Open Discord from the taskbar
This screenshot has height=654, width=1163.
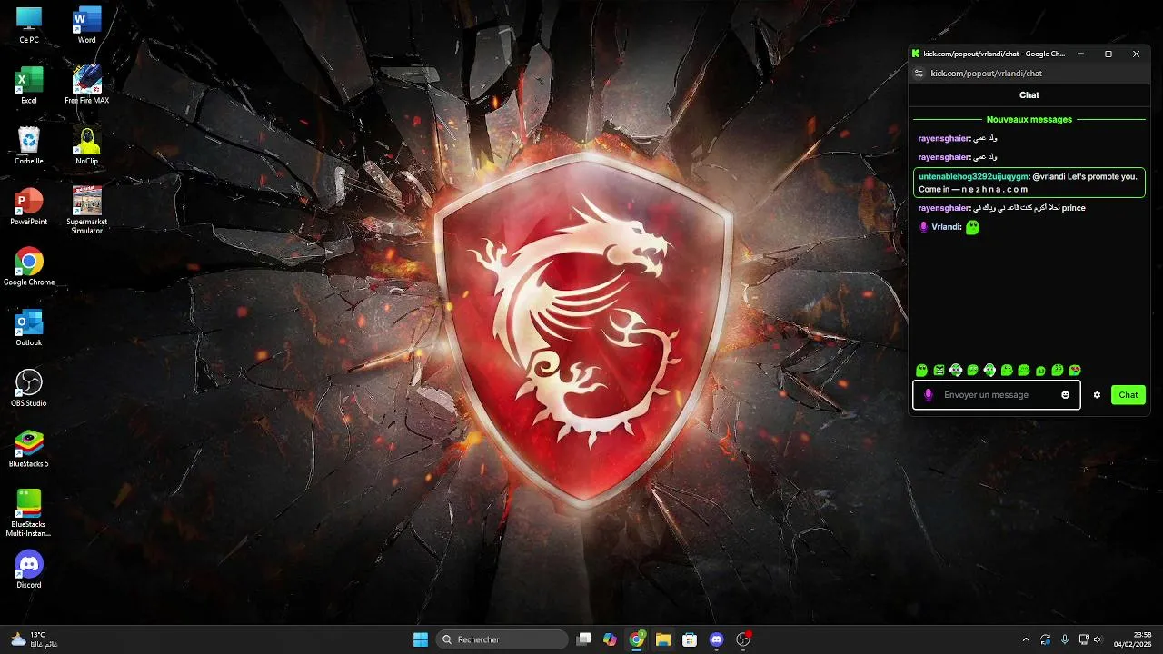pos(716,639)
